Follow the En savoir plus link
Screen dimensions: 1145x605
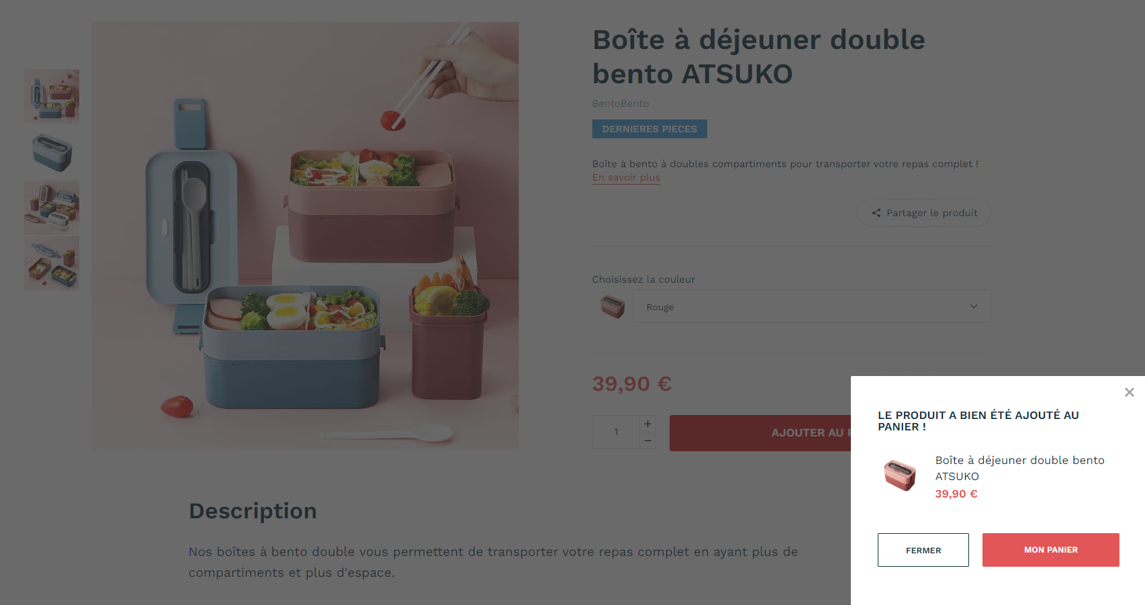(x=626, y=177)
